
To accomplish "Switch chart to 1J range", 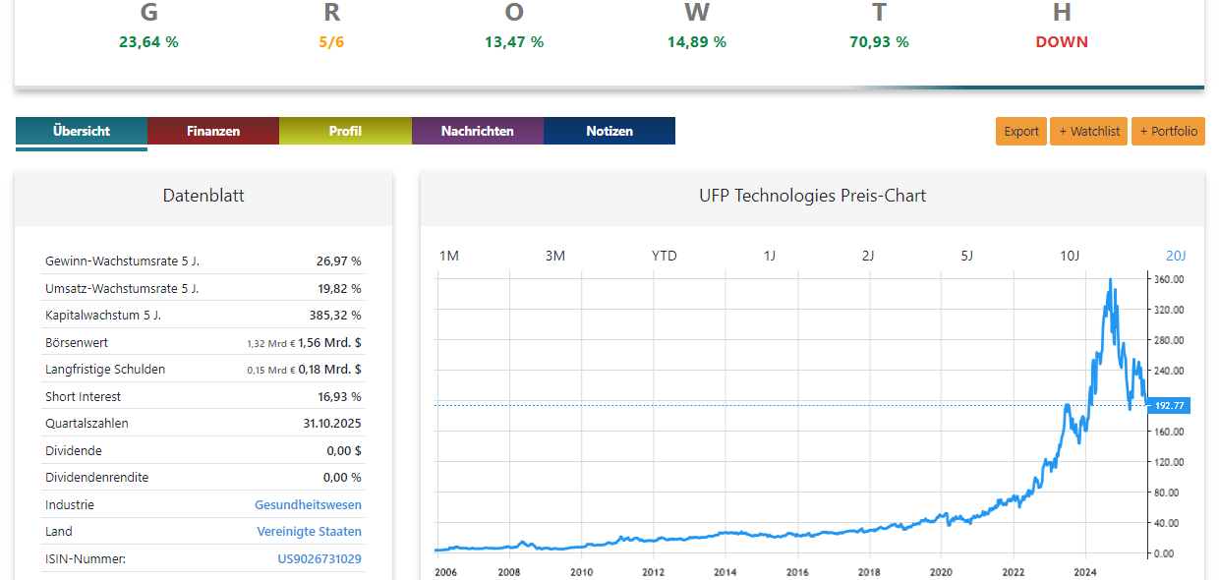I will [770, 256].
